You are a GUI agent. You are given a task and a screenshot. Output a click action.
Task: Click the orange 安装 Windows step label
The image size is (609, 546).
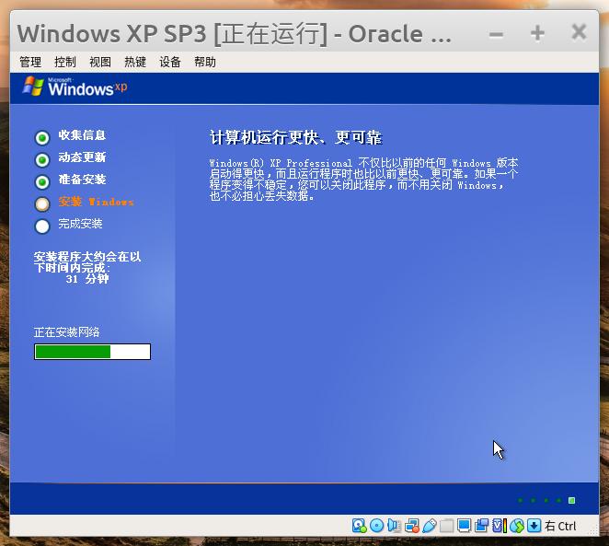tap(96, 202)
